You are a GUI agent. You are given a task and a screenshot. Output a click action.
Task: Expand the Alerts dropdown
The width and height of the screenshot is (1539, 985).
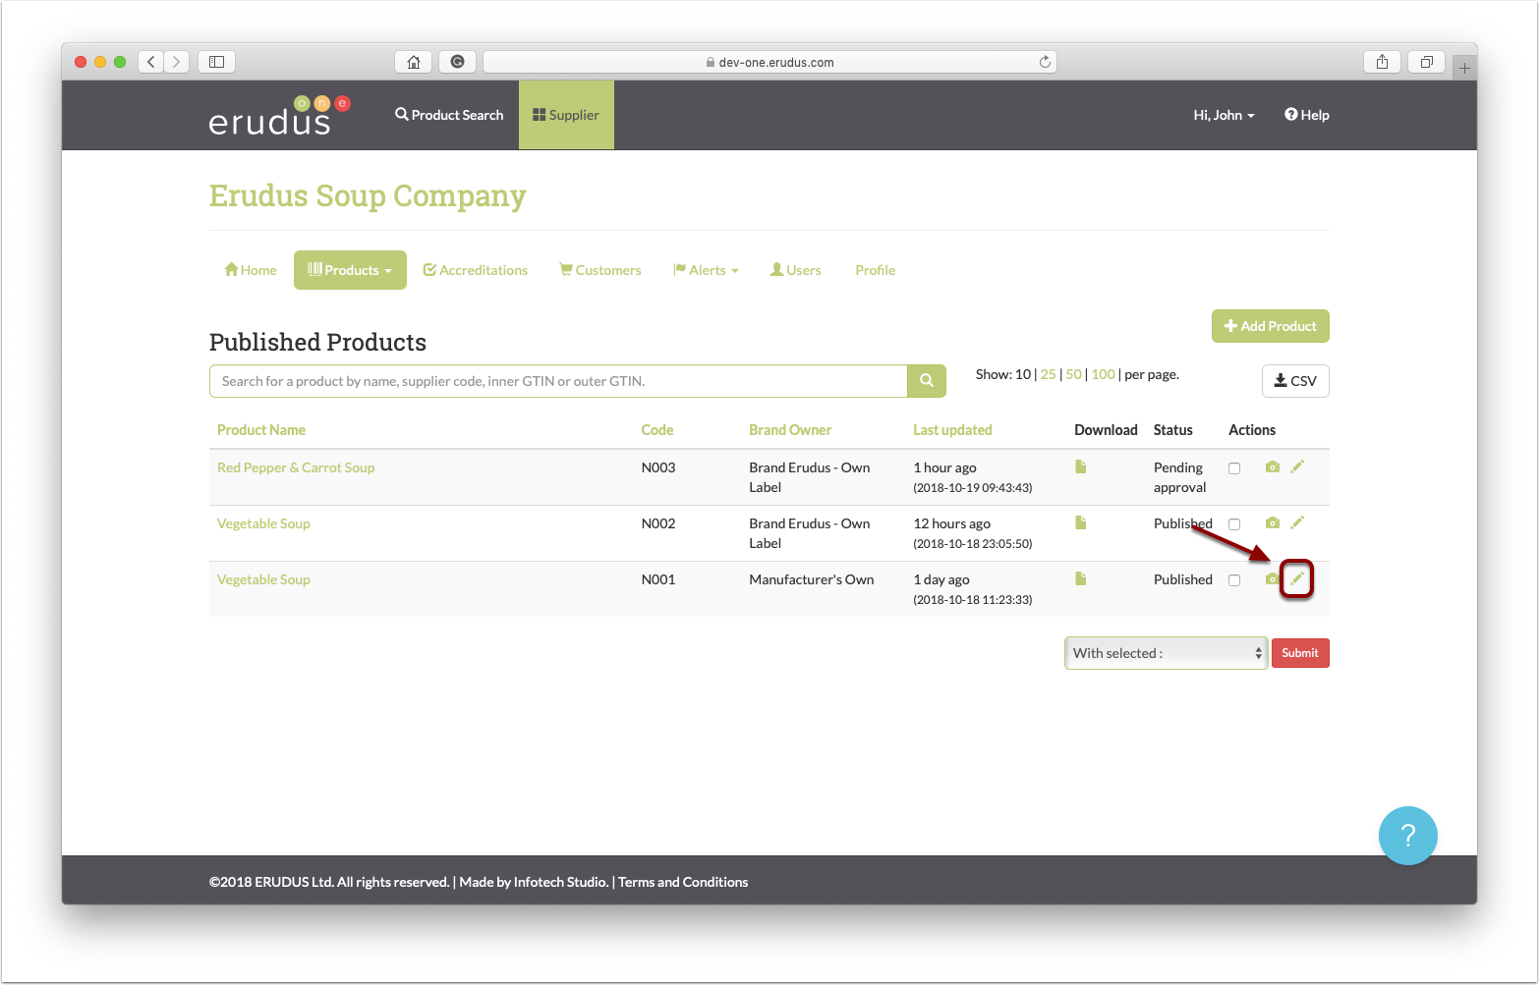pos(706,270)
